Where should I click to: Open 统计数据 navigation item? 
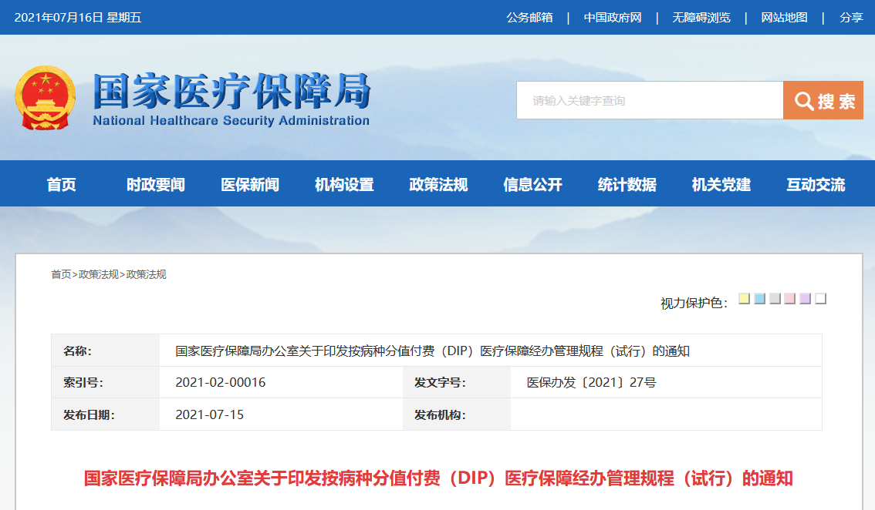627,184
